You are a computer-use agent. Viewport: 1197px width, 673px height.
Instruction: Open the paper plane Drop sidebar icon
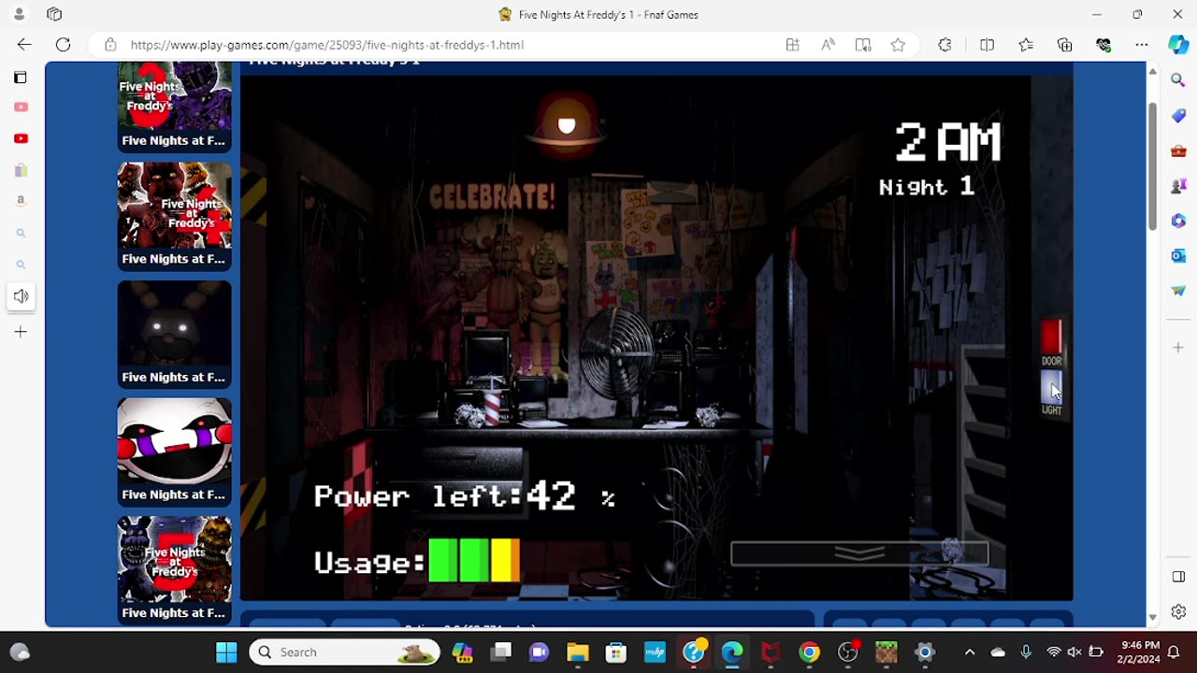coord(1178,291)
